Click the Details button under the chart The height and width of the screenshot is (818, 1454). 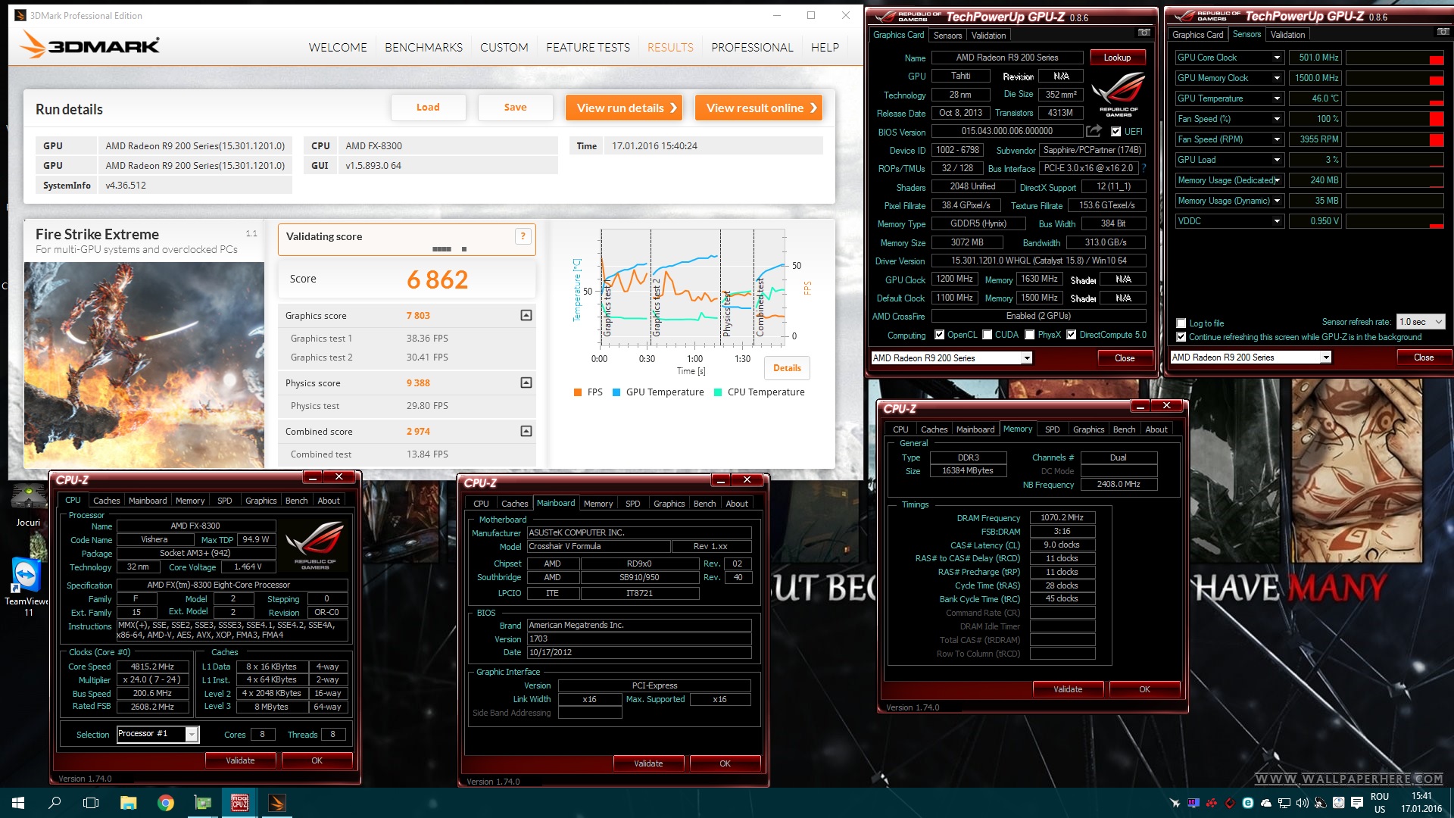click(x=787, y=368)
